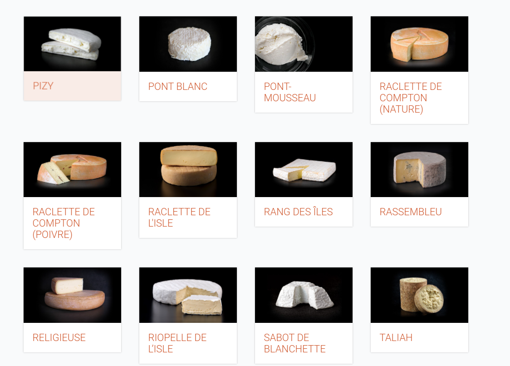View the Religieuse cheese picture
The height and width of the screenshot is (366, 510).
click(x=72, y=295)
